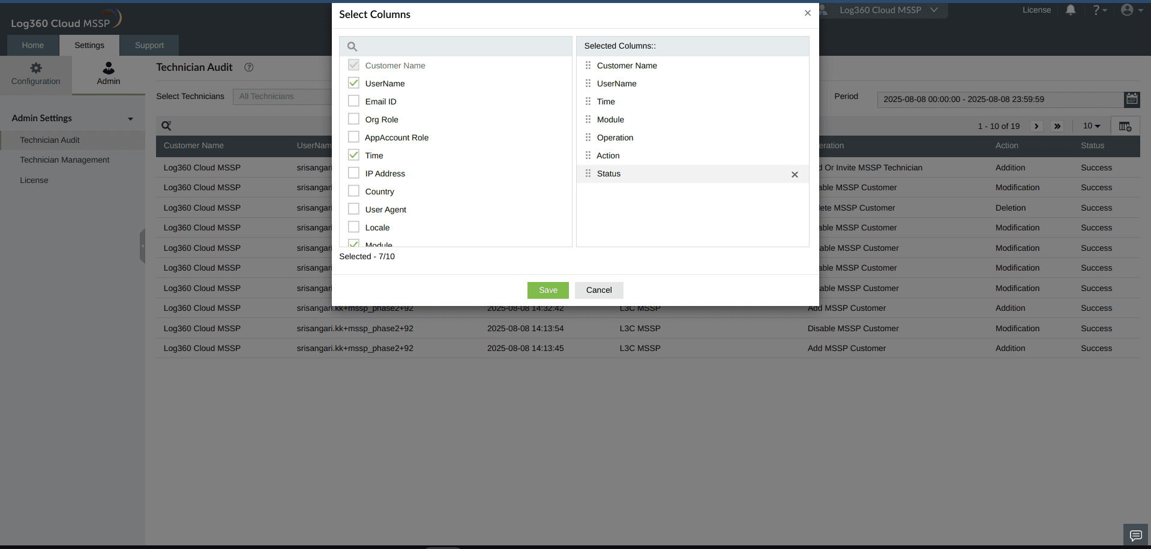Click the search icon in Select Columns dialog
Image resolution: width=1151 pixels, height=549 pixels.
[x=352, y=46]
